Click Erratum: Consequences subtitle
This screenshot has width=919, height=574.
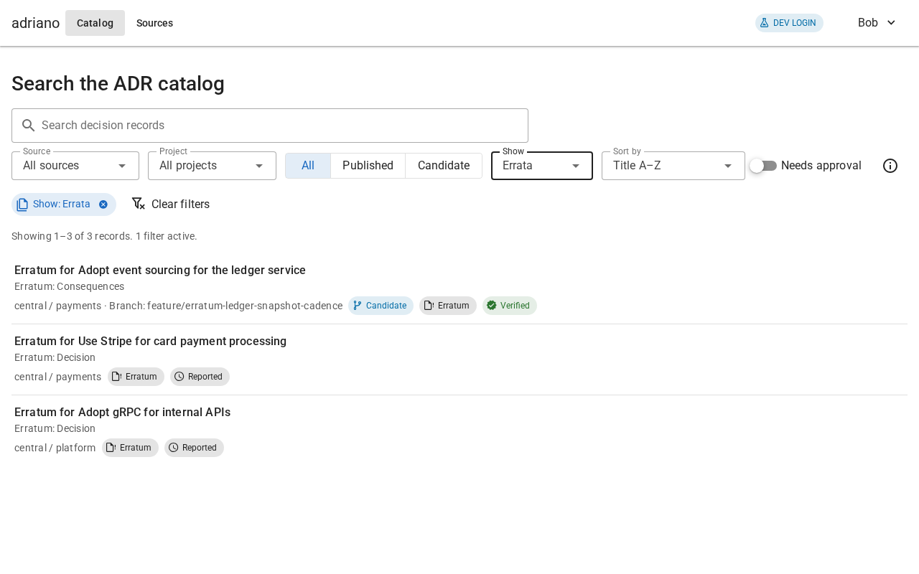point(69,286)
